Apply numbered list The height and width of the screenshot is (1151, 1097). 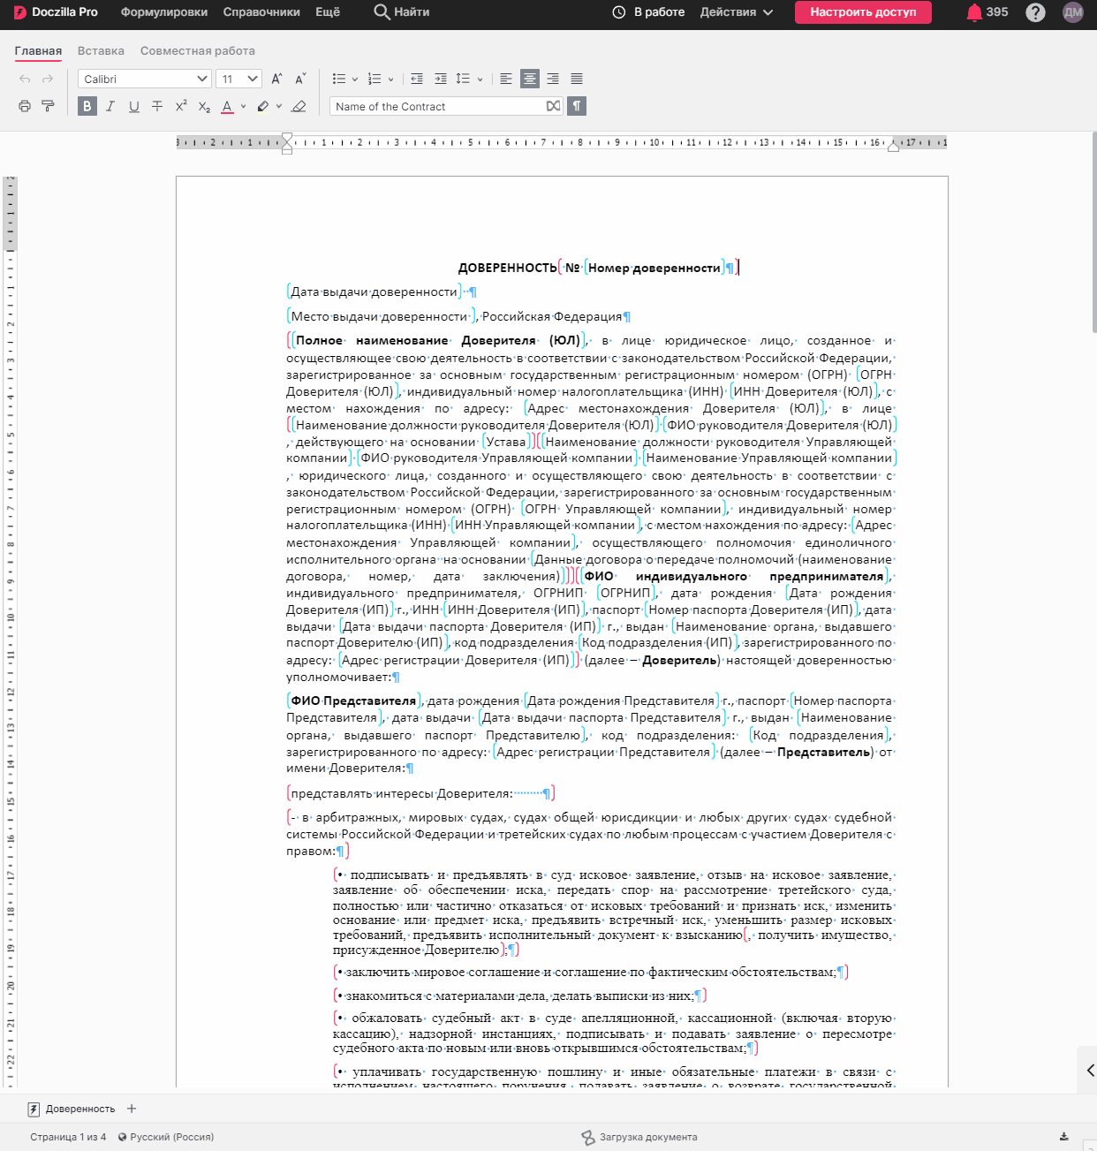[374, 79]
